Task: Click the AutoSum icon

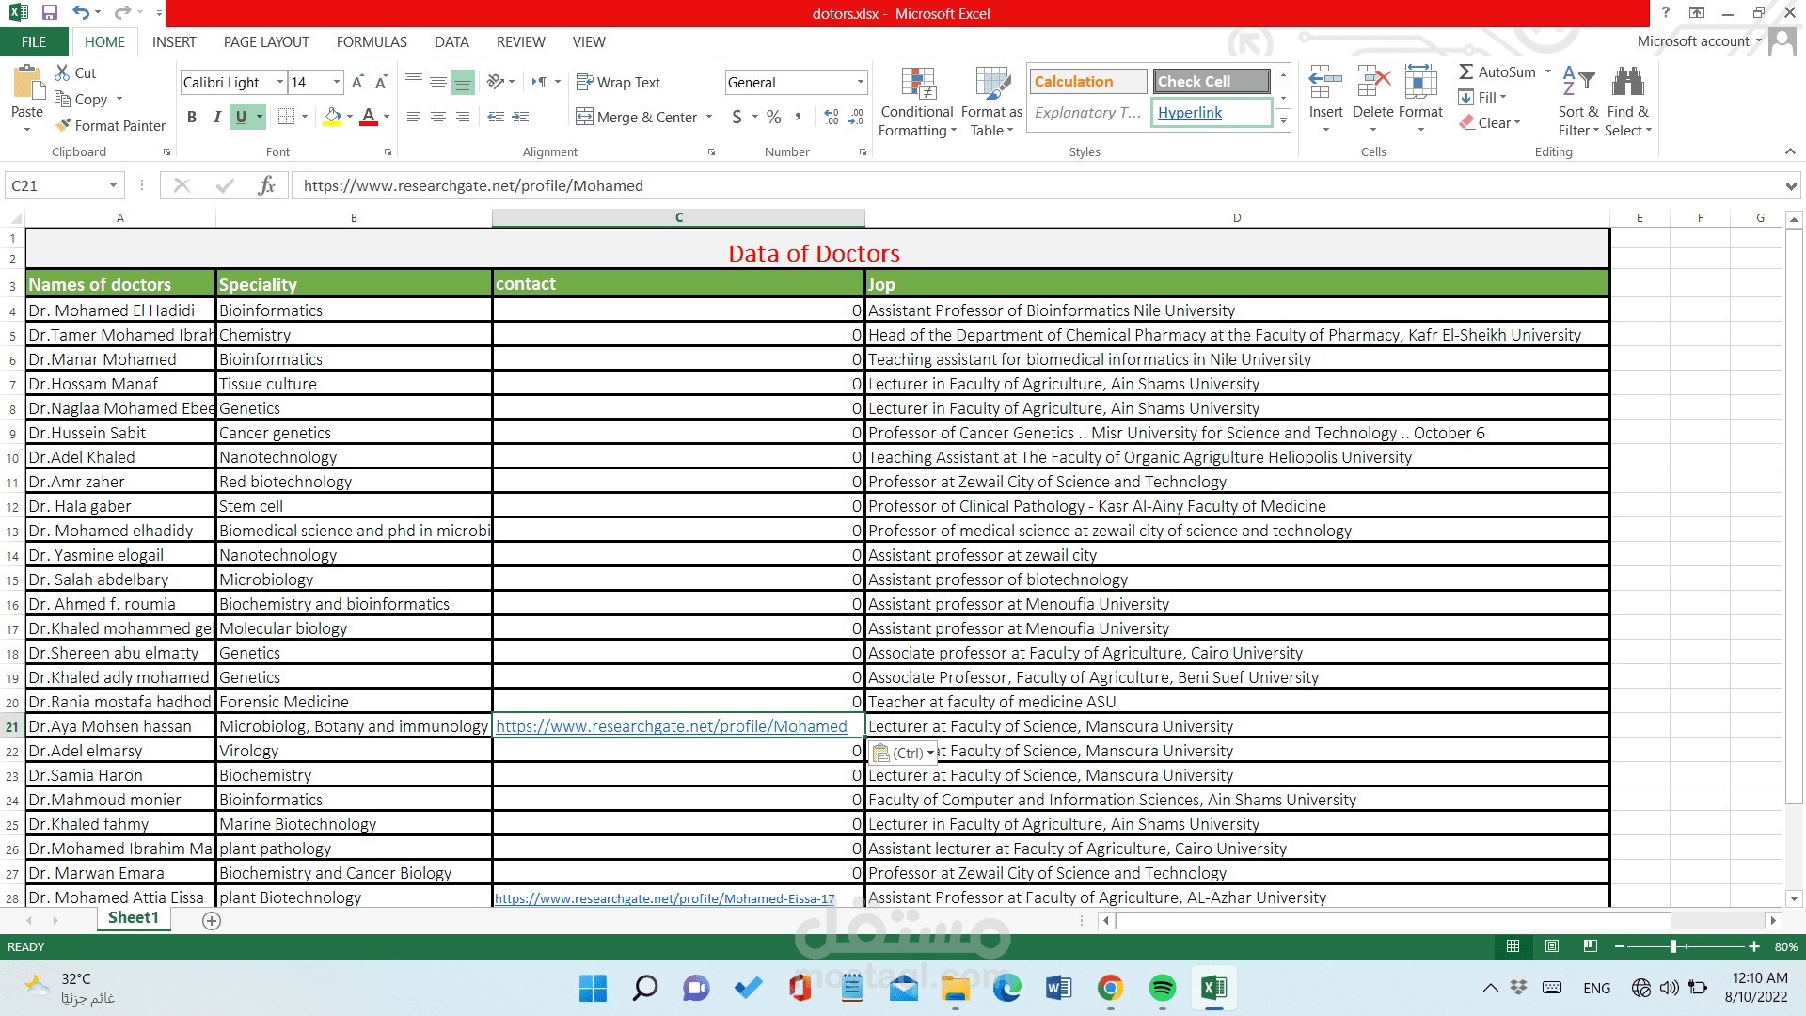Action: click(1466, 71)
